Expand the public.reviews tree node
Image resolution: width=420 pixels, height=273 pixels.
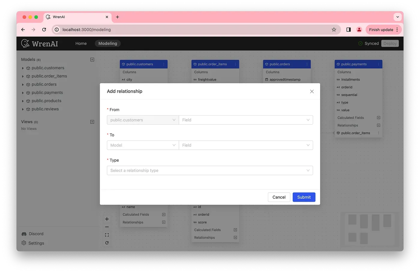(x=23, y=109)
